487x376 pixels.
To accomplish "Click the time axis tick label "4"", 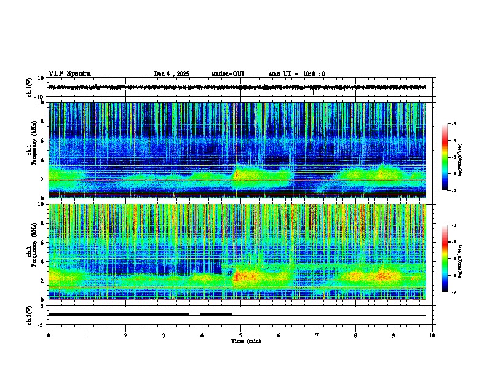I will point(202,335).
